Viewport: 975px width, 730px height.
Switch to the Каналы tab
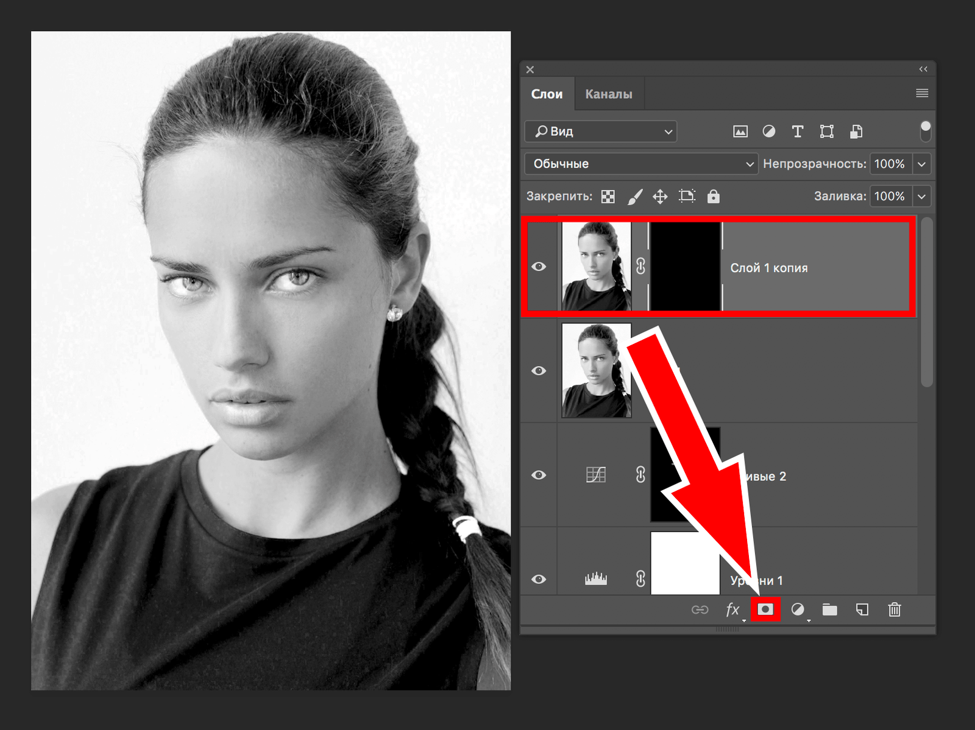click(x=608, y=94)
